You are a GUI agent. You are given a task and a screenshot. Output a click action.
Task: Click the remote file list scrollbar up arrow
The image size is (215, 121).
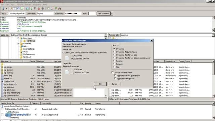pyautogui.click(x=213, y=61)
